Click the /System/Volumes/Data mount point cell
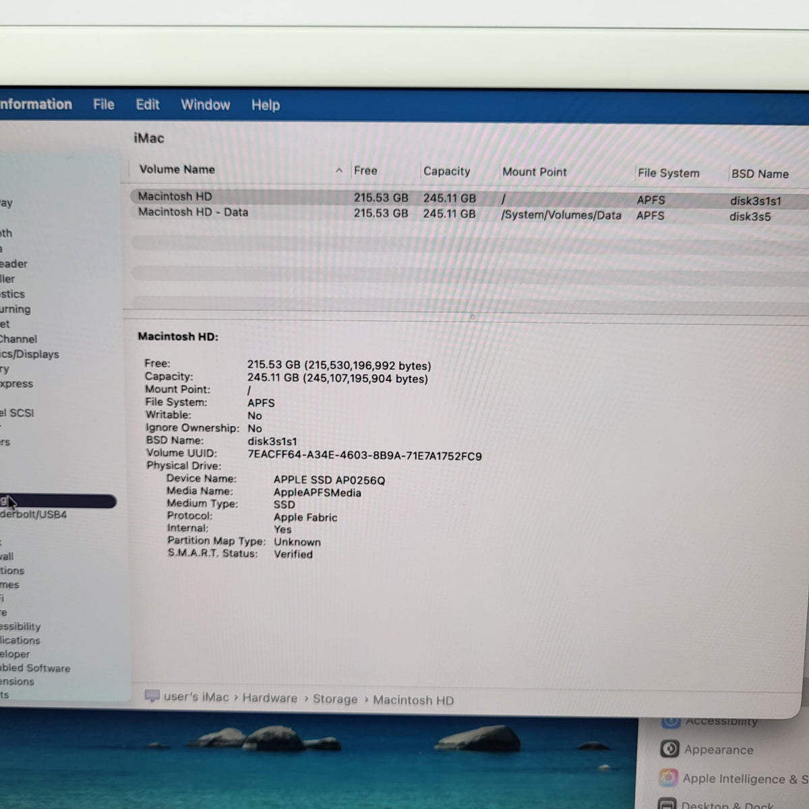This screenshot has height=809, width=809. pyautogui.click(x=561, y=215)
